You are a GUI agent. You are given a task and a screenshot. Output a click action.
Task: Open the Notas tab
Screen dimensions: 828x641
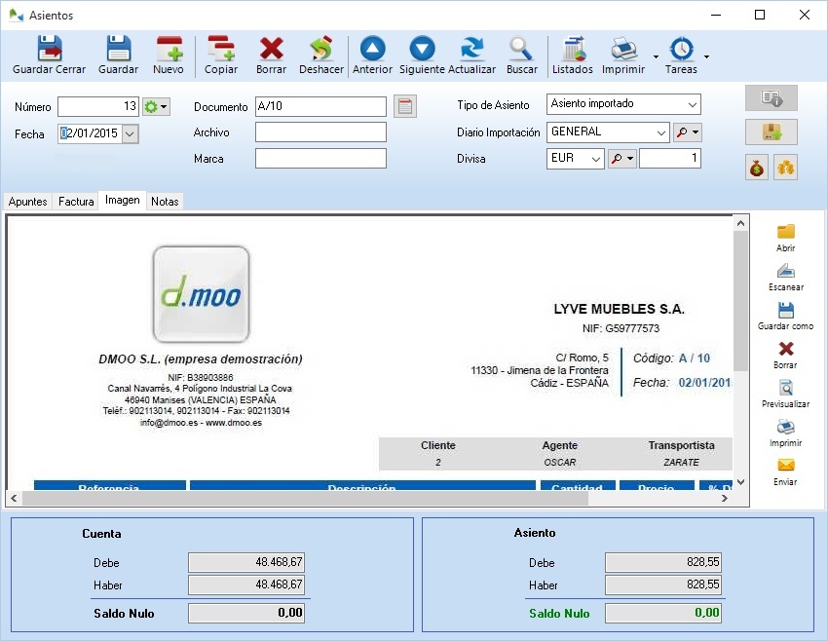point(165,202)
